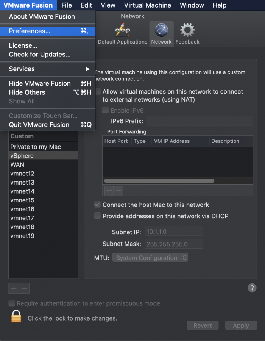
Task: Click the port forwarding horizontal scrollbar
Action: click(159, 181)
